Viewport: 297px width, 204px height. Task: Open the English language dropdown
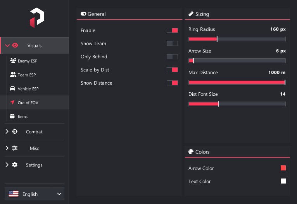(35, 194)
